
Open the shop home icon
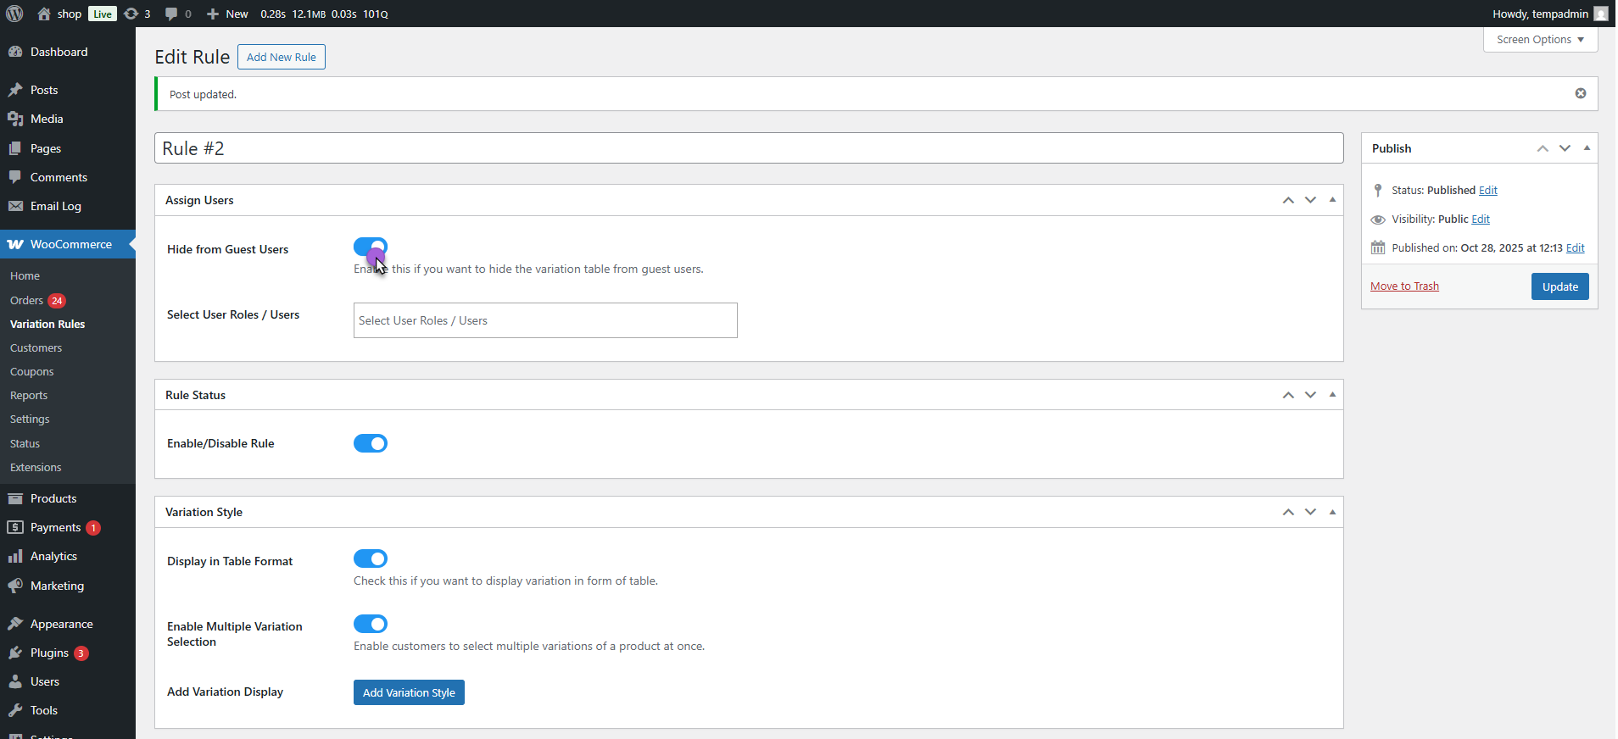coord(44,14)
